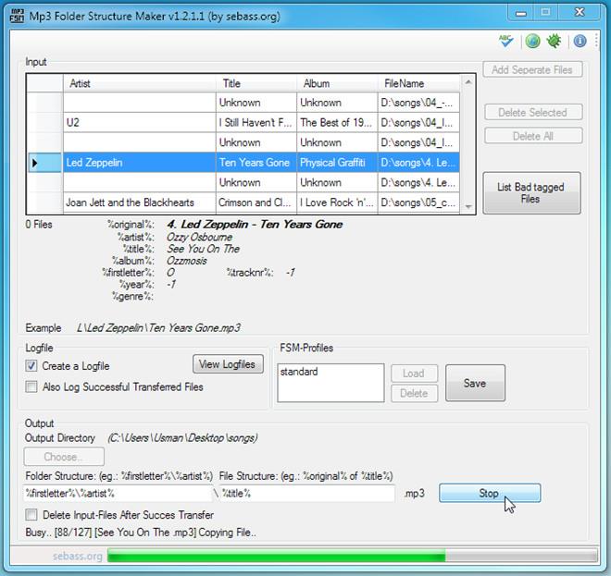Image resolution: width=611 pixels, height=576 pixels.
Task: Click the Folder Structure input field
Action: (x=118, y=494)
